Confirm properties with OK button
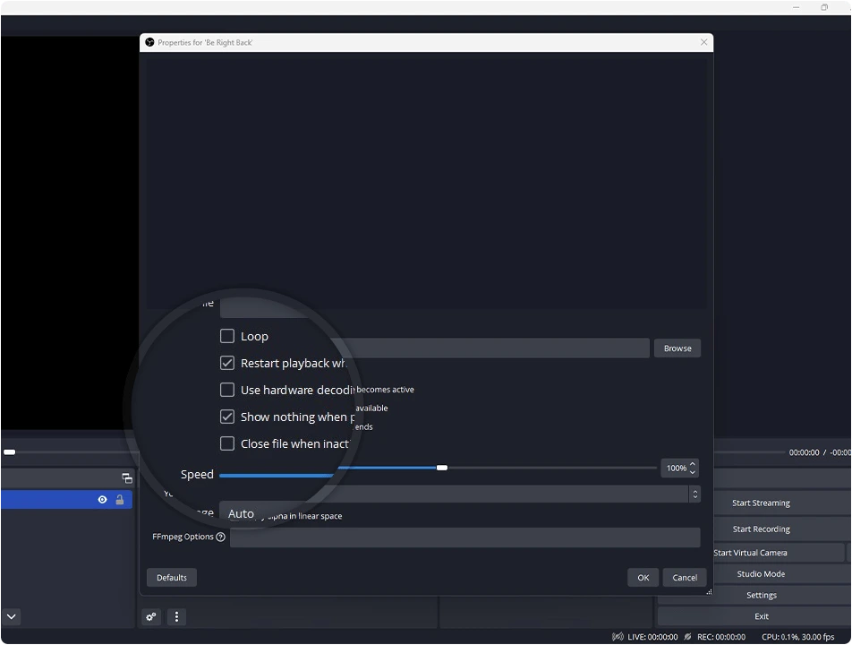The image size is (852, 645). [x=643, y=578]
